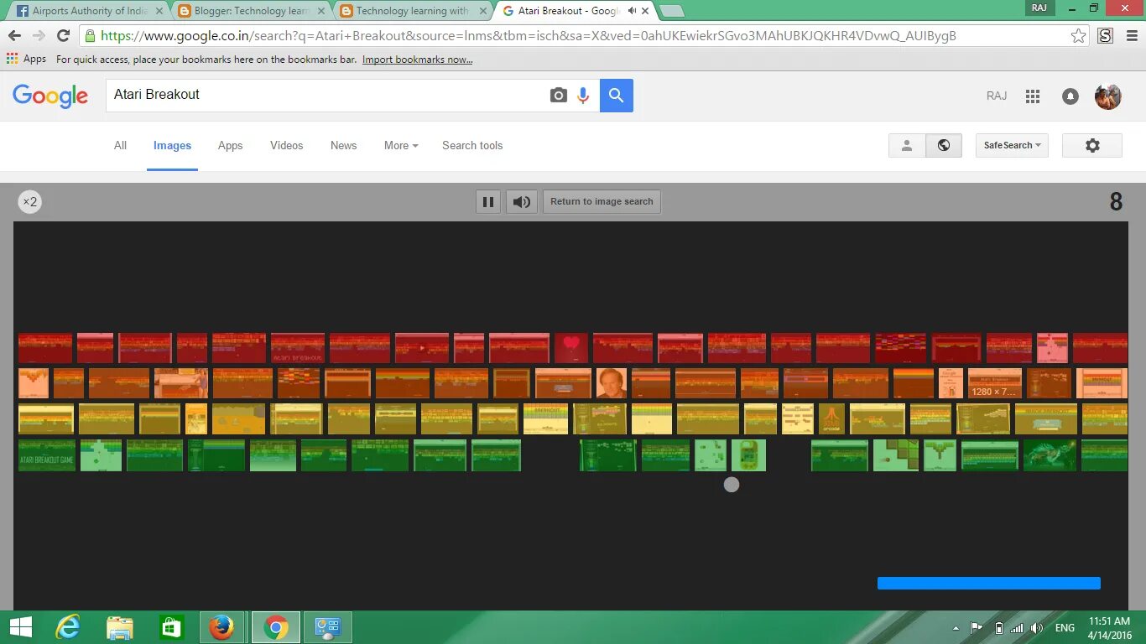Switch to Blogger: Technology learning tab

[251, 11]
